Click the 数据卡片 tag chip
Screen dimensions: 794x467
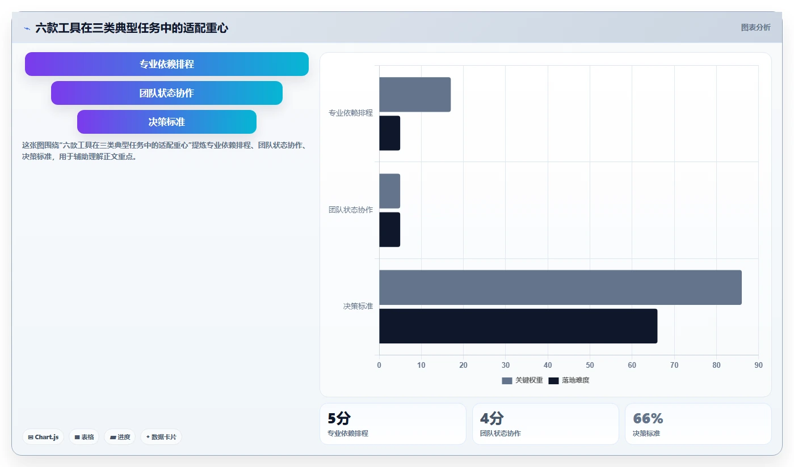tap(161, 437)
